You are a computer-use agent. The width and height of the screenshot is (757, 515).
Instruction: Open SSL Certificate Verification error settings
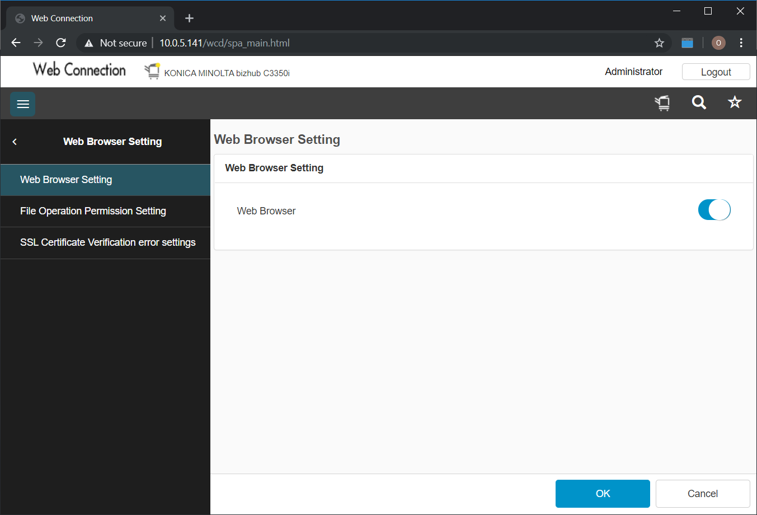click(x=108, y=242)
